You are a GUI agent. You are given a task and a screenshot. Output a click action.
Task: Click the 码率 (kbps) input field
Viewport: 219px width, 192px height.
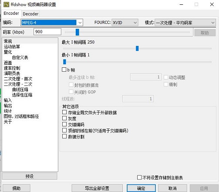coord(47,32)
